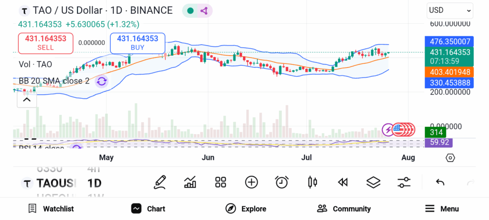Collapse the indicator legend with up chevron
489x220 pixels.
[27, 100]
